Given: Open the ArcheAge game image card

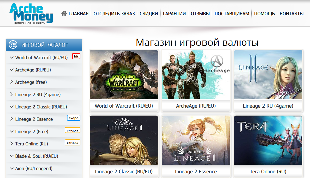Looking at the screenshot, I should (196, 74).
